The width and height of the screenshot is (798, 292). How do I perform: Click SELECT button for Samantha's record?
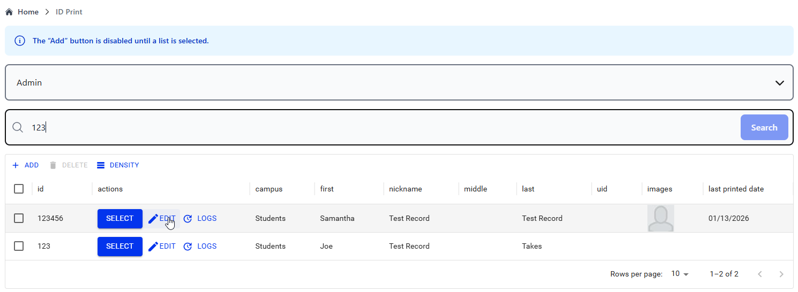click(x=120, y=219)
